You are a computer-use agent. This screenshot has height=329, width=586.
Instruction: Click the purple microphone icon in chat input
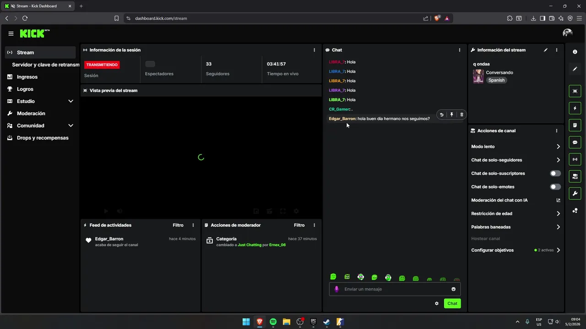pyautogui.click(x=337, y=289)
